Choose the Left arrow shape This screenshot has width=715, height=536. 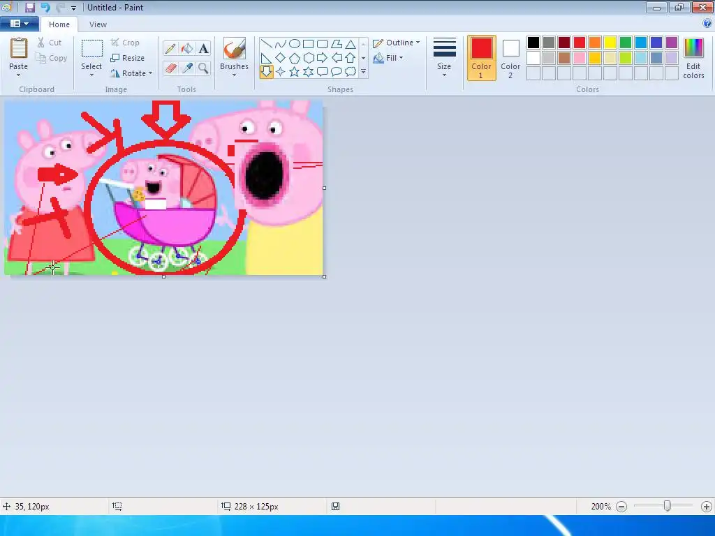337,58
